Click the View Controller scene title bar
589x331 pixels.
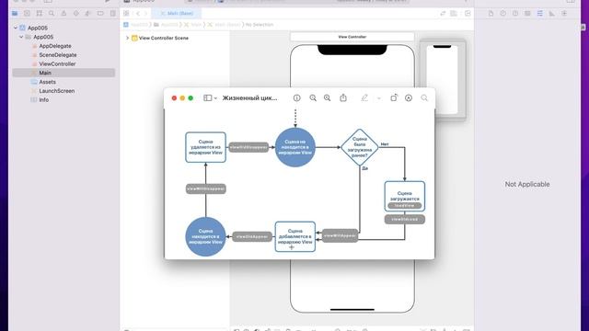(x=352, y=37)
